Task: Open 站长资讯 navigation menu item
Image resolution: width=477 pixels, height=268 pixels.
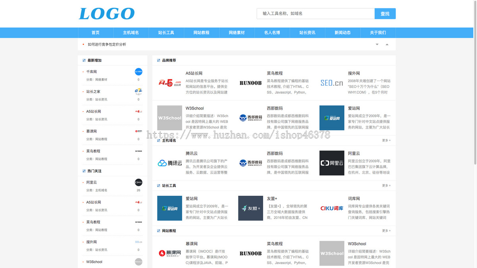Action: click(307, 33)
